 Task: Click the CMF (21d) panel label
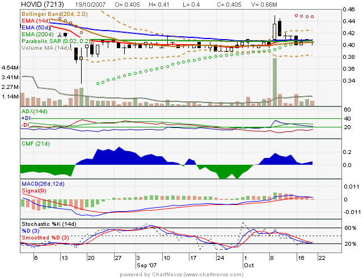point(33,146)
